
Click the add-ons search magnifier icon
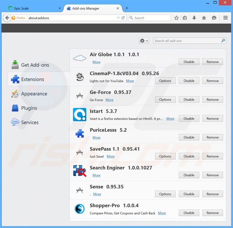(x=223, y=41)
